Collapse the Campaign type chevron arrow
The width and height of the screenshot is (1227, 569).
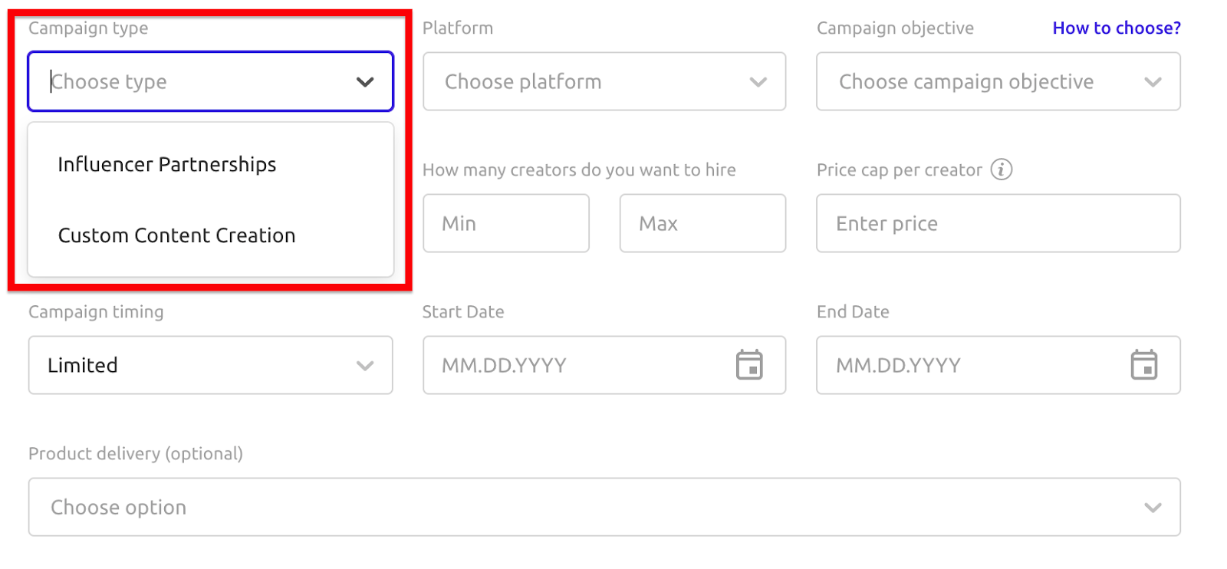[365, 82]
